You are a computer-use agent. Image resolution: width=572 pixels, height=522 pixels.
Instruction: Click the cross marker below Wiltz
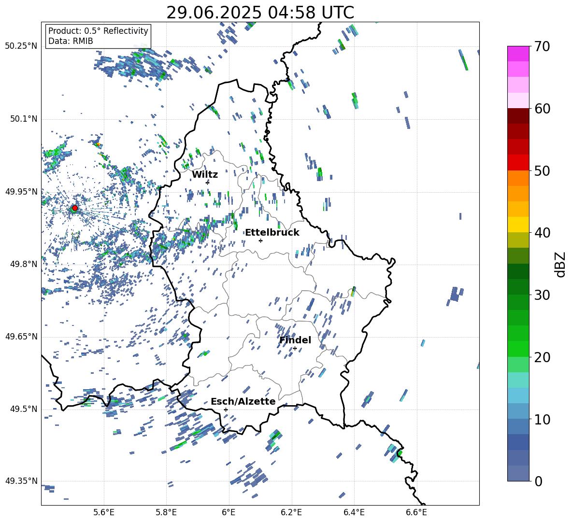[x=208, y=183]
